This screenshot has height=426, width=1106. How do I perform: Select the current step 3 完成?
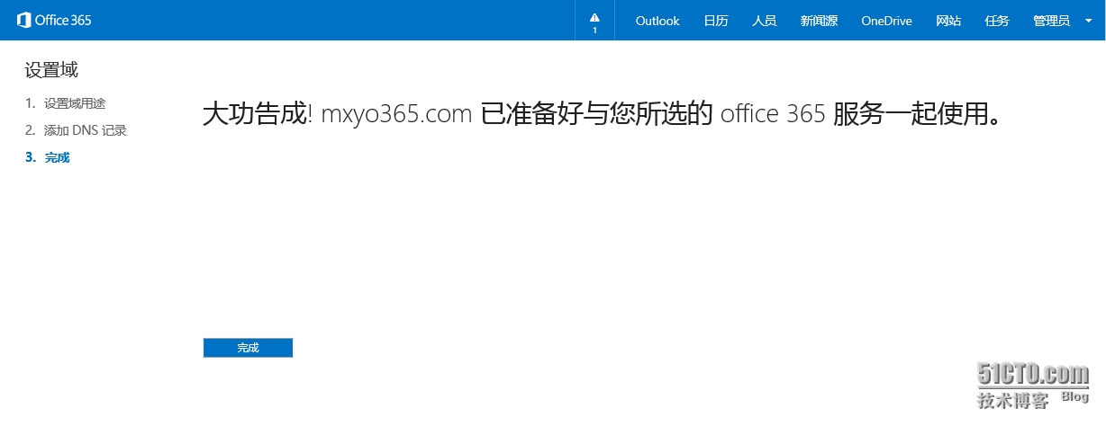(x=57, y=157)
